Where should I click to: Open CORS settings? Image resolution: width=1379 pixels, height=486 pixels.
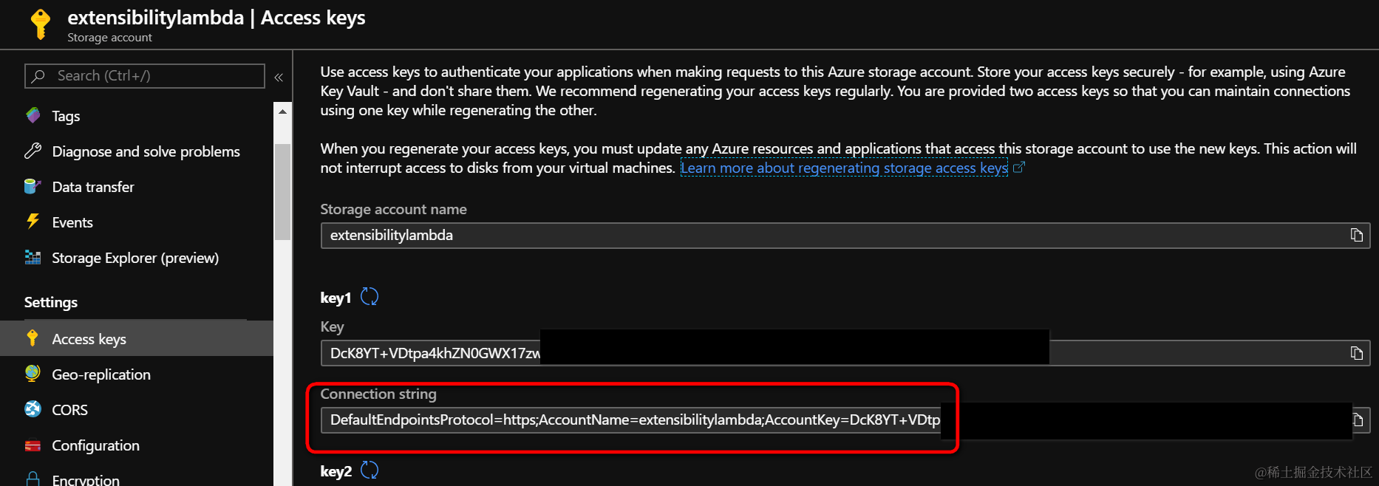[69, 410]
